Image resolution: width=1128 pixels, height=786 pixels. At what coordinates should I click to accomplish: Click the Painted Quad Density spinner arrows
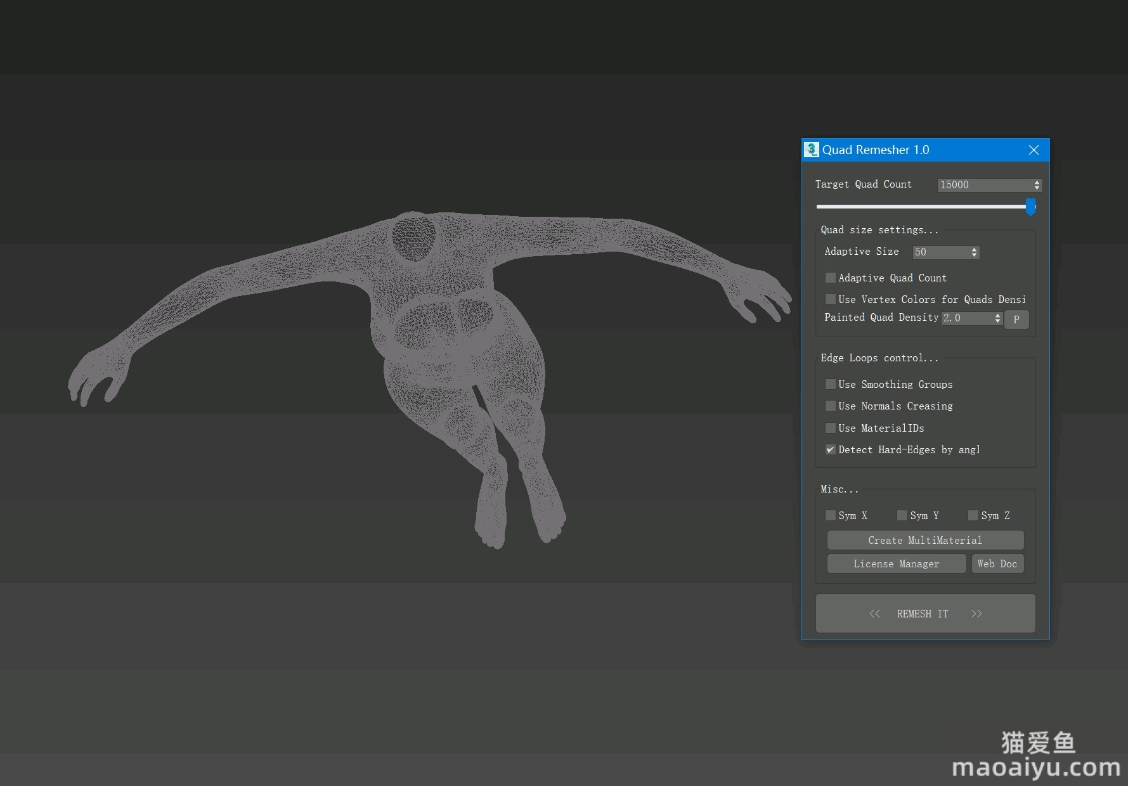click(997, 318)
